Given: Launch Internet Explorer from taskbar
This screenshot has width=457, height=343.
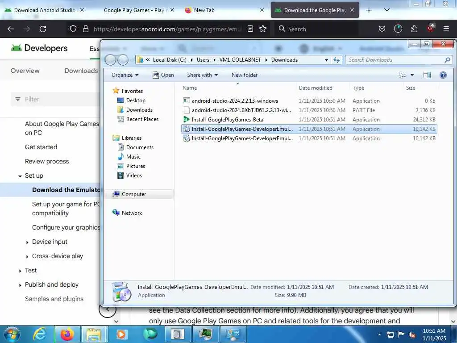Looking at the screenshot, I should [x=40, y=334].
